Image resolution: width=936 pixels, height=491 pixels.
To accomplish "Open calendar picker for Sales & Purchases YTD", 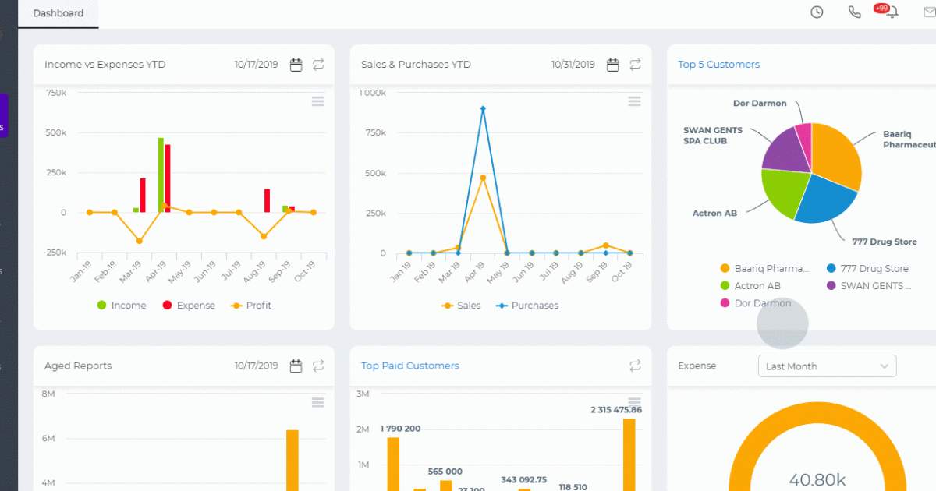I will 613,65.
